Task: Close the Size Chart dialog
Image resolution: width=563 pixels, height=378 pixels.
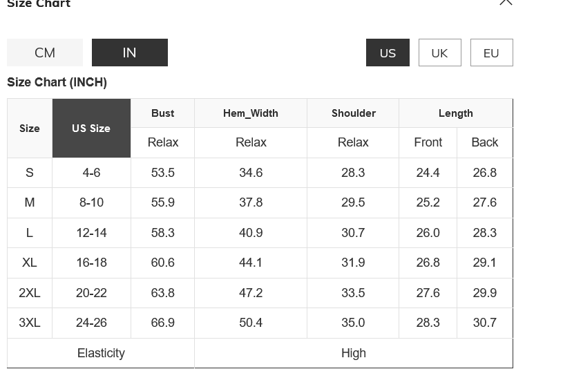Action: coord(506,2)
